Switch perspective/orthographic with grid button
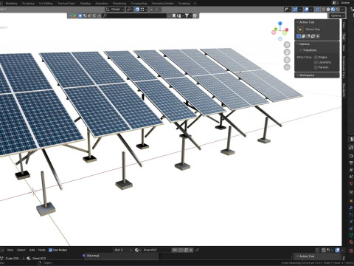The height and width of the screenshot is (266, 354). tap(287, 67)
